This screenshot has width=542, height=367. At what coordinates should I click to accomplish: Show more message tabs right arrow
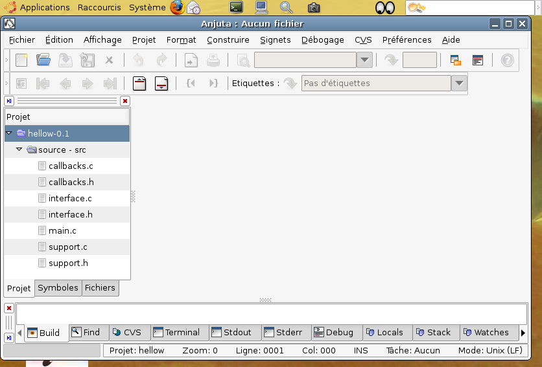click(x=523, y=333)
